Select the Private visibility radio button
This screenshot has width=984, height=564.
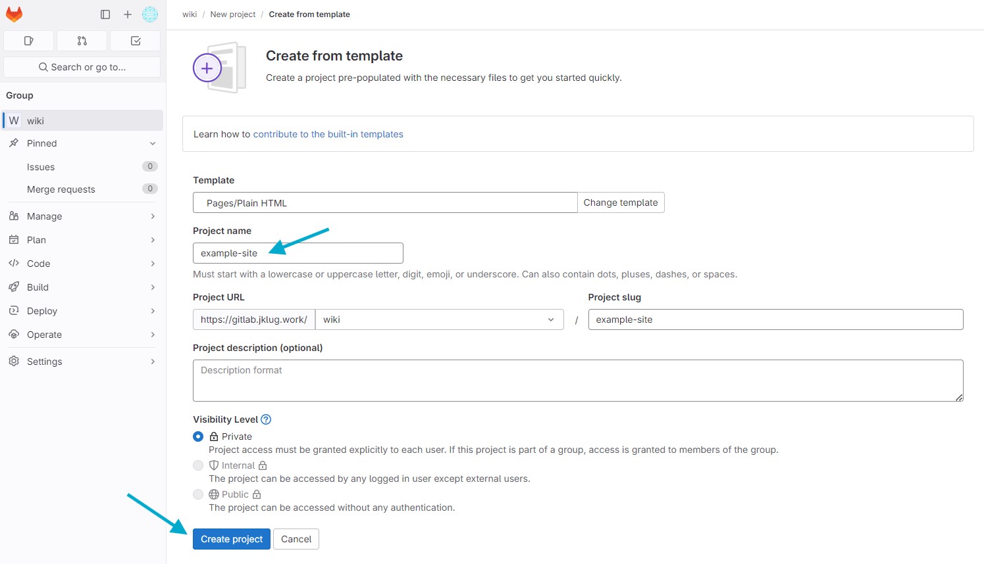click(198, 436)
